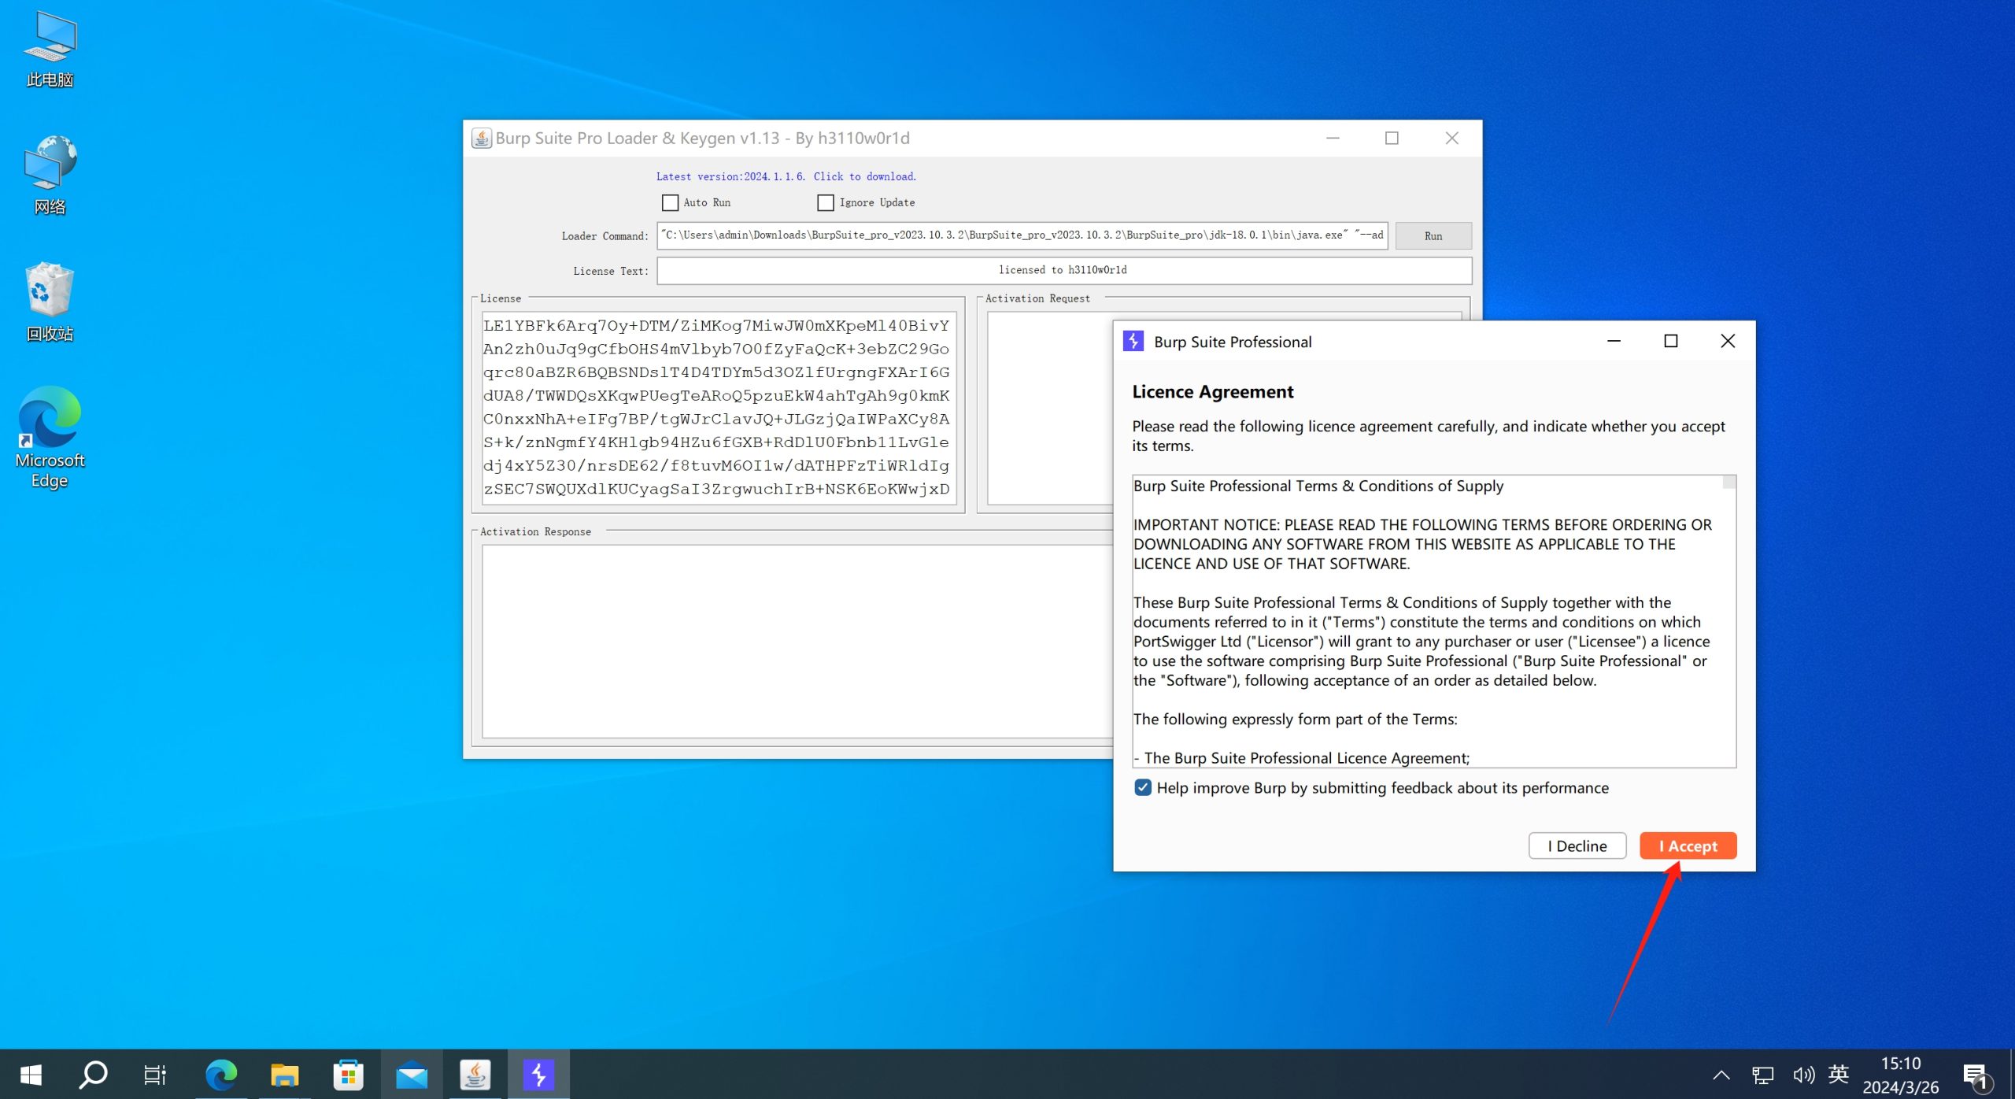
Task: Minimize the Keygen window
Action: click(1332, 138)
